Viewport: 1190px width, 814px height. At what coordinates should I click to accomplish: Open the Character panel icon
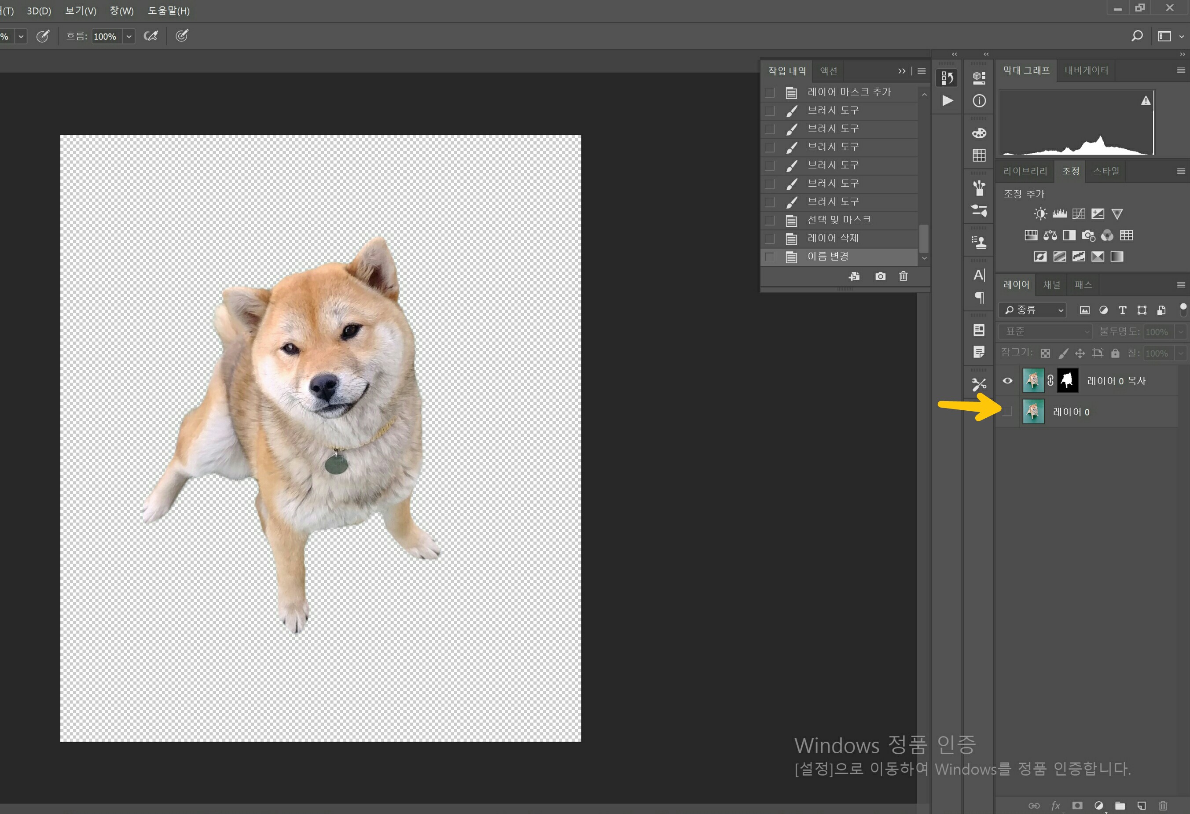click(978, 275)
